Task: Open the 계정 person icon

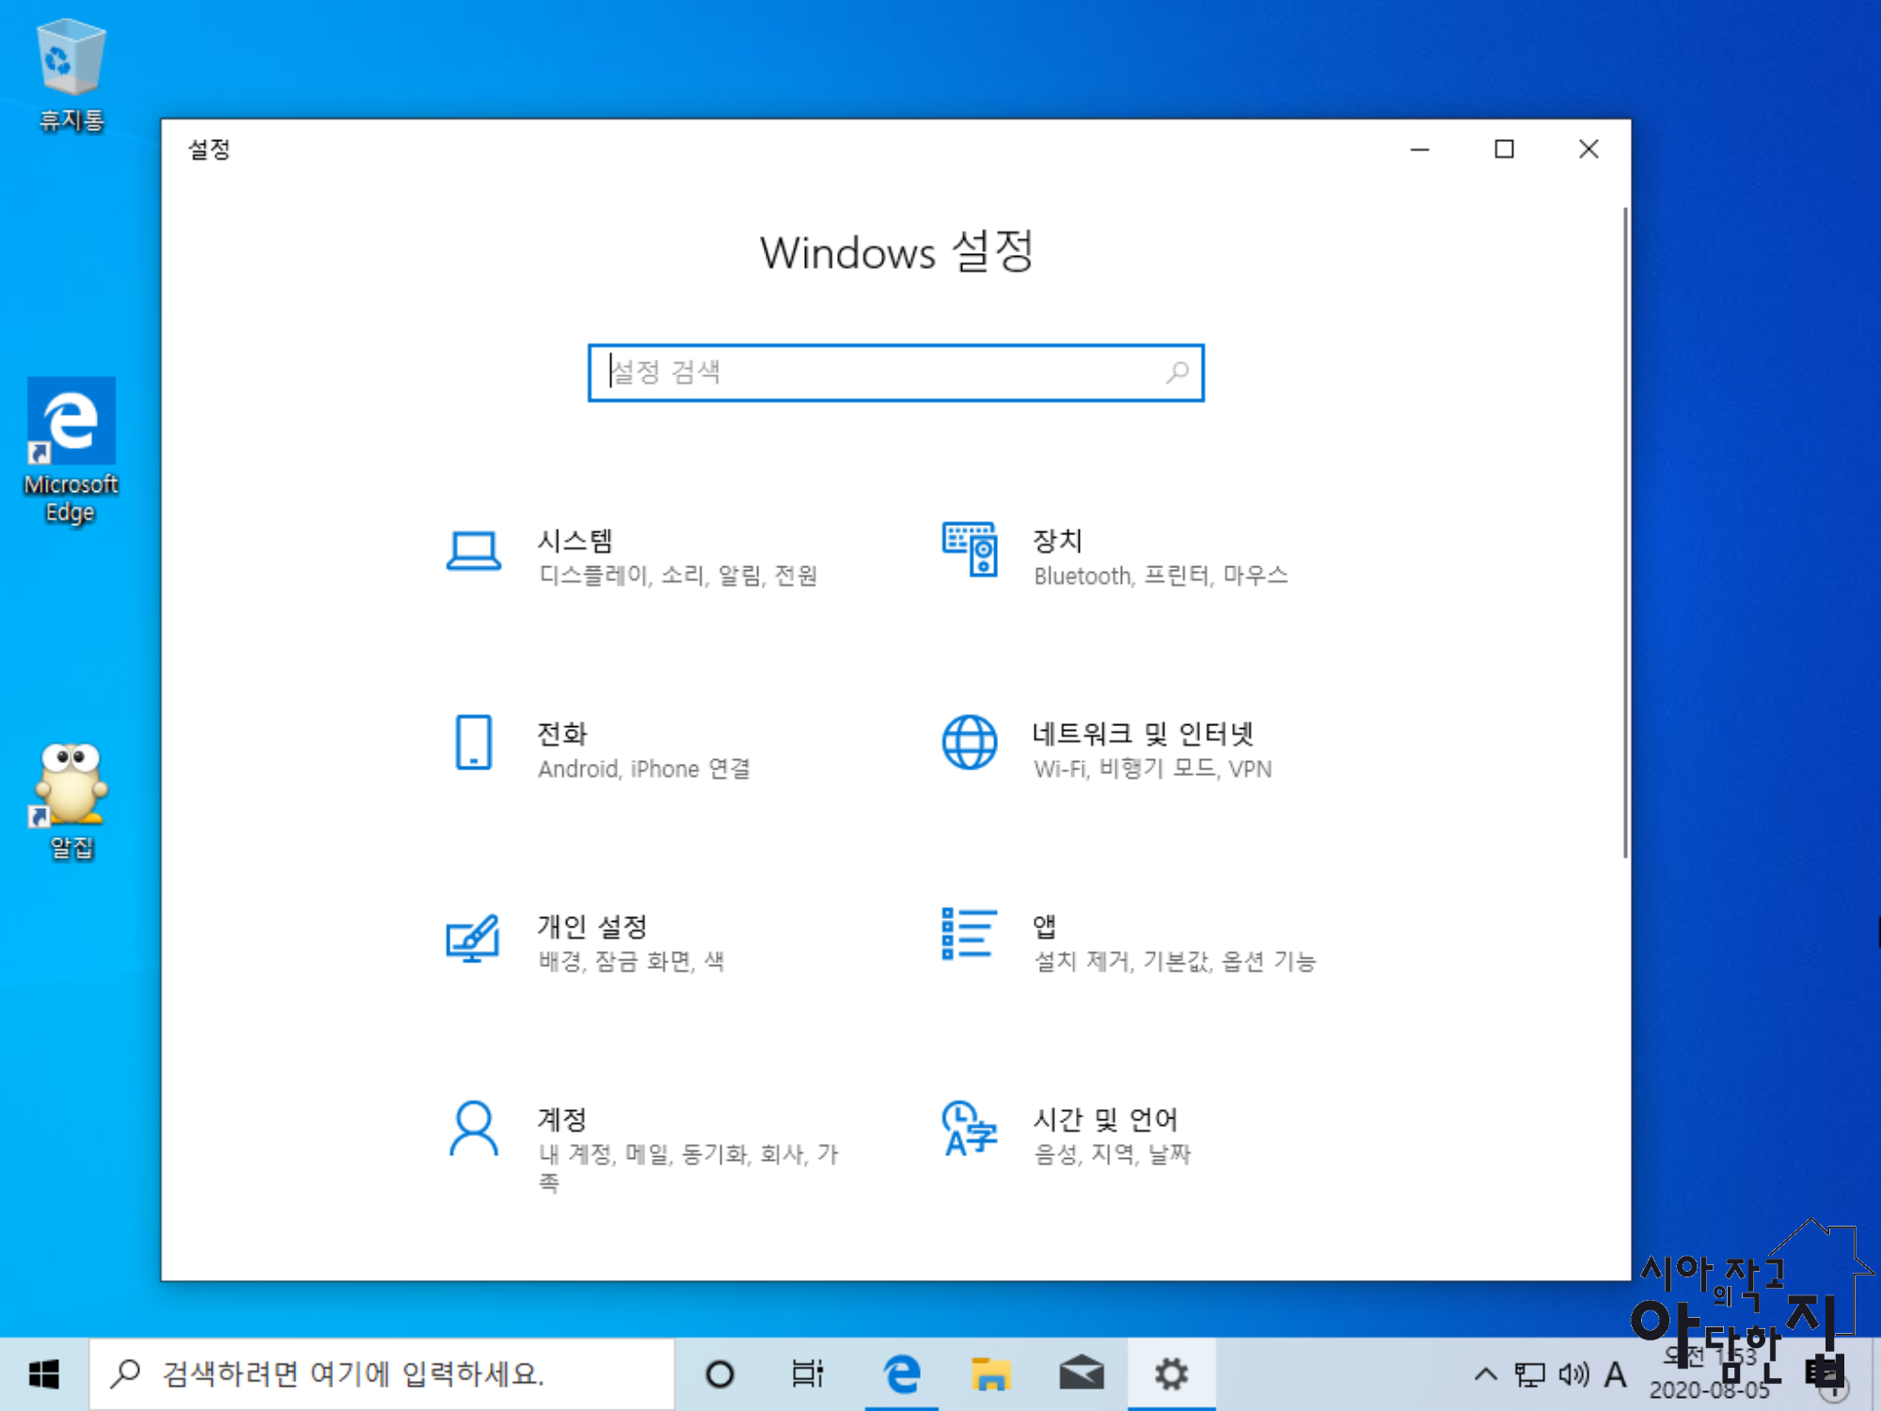Action: 473,1128
